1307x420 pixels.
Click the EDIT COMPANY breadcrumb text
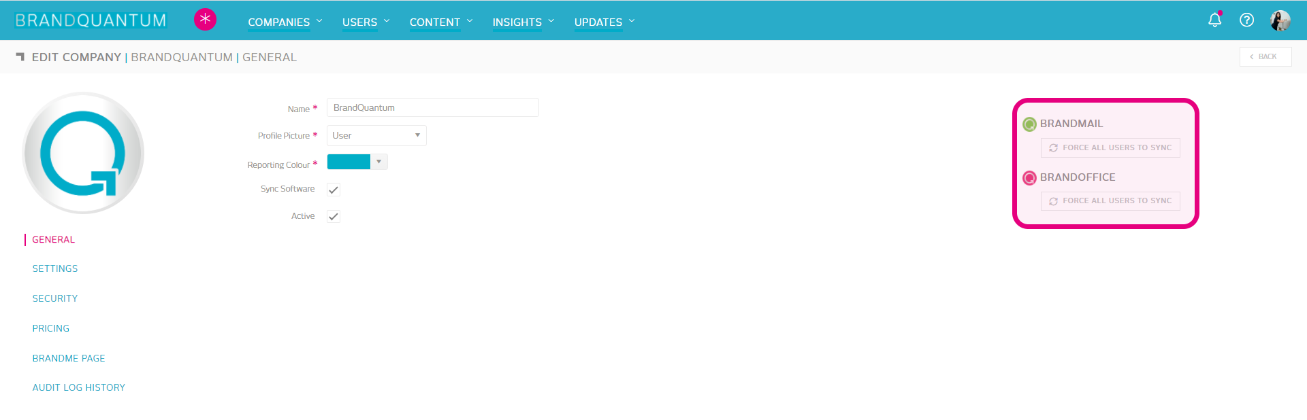tap(76, 58)
